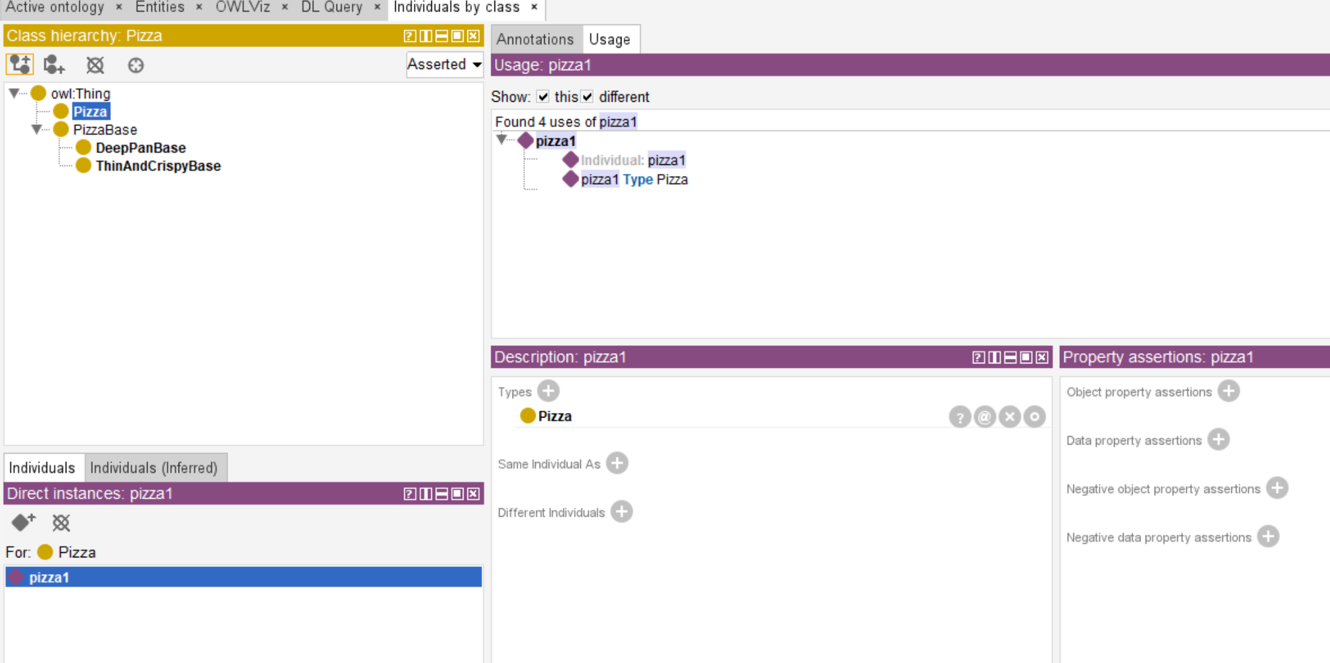Float view icon in Class hierarchy header
Viewport: 1330px width, 663px height.
(457, 36)
